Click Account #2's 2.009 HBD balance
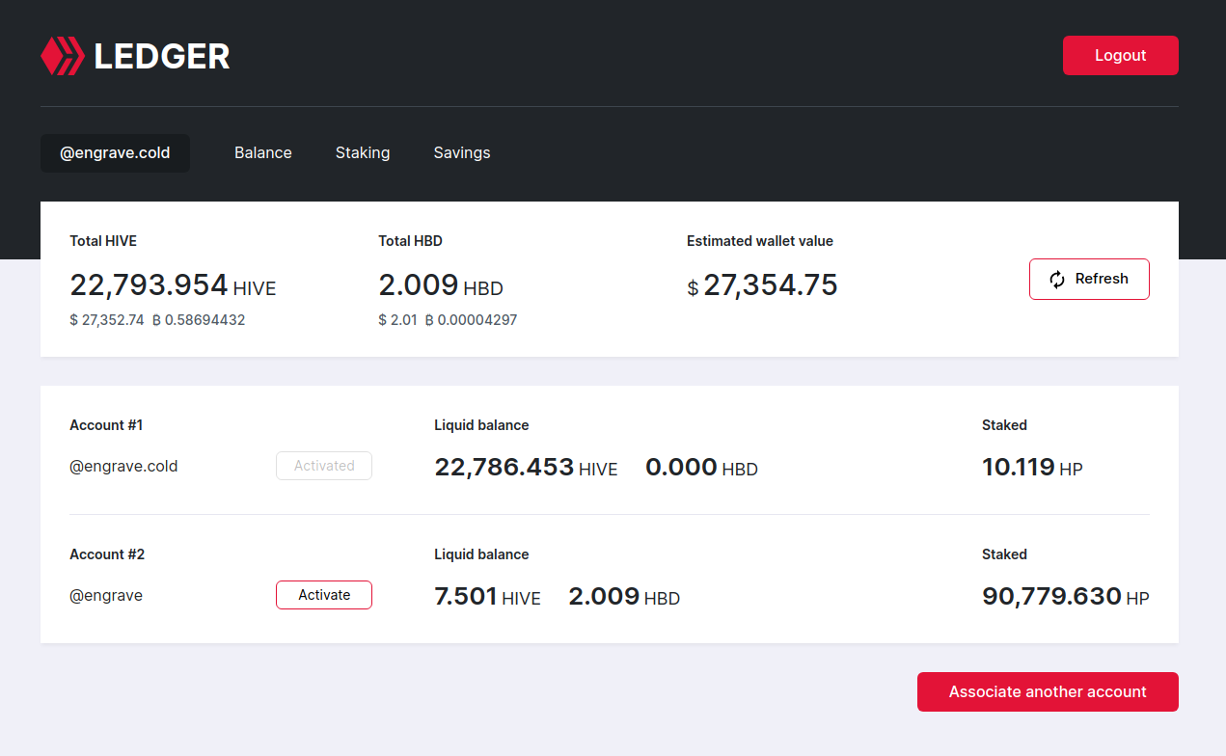This screenshot has height=756, width=1226. point(624,597)
